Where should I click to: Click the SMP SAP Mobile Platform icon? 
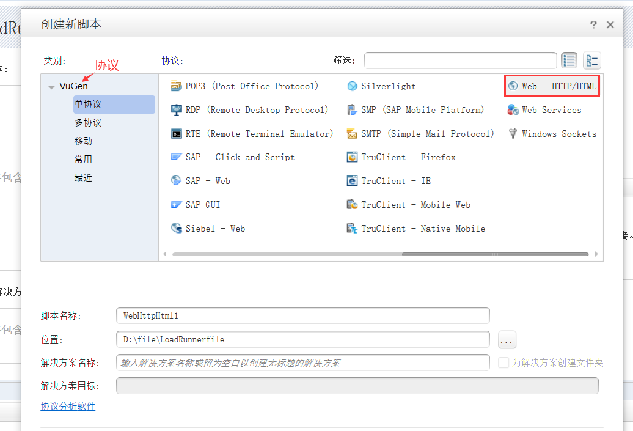[352, 110]
